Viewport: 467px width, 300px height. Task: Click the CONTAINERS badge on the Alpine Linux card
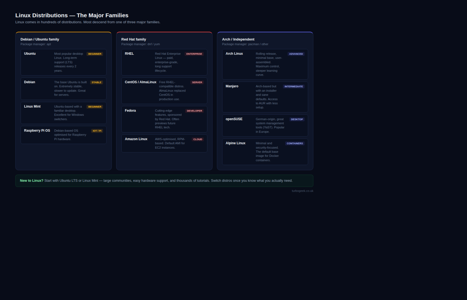click(x=295, y=143)
